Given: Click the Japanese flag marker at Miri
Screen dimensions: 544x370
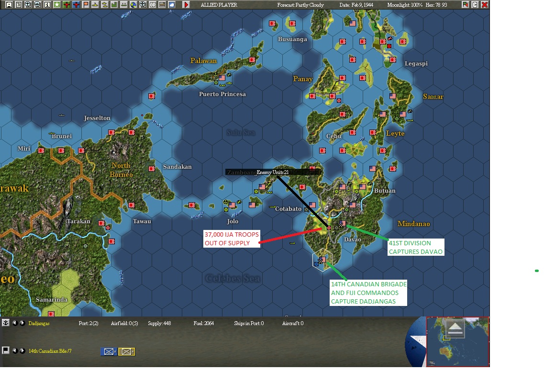Looking at the screenshot, I should (x=41, y=151).
